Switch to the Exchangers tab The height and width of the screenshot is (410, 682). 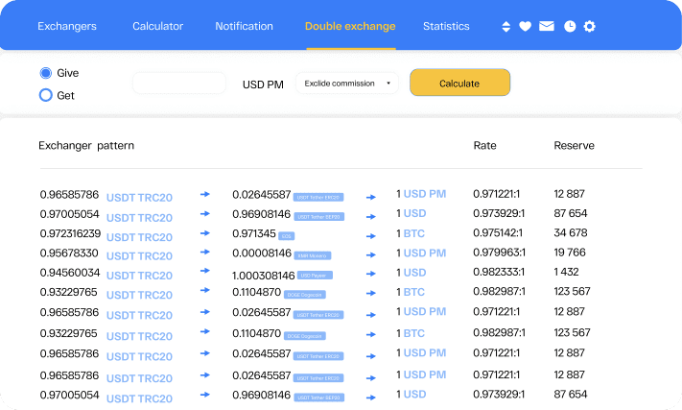pos(67,27)
